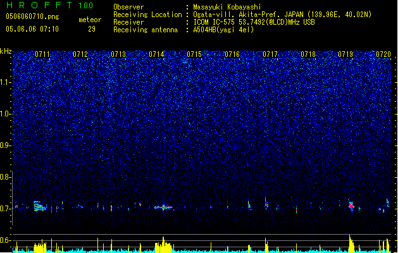Select the Ogata-vill. Akita-Pref. JAPAN location text
This screenshot has width=398, height=253.
pyautogui.click(x=282, y=15)
